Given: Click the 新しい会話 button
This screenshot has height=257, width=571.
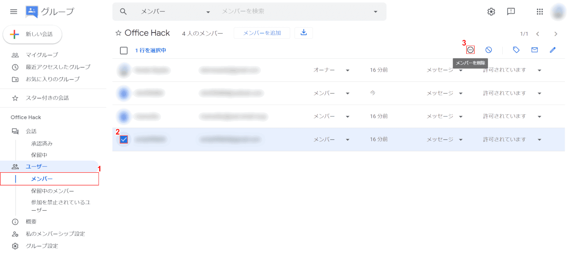Looking at the screenshot, I should point(33,34).
